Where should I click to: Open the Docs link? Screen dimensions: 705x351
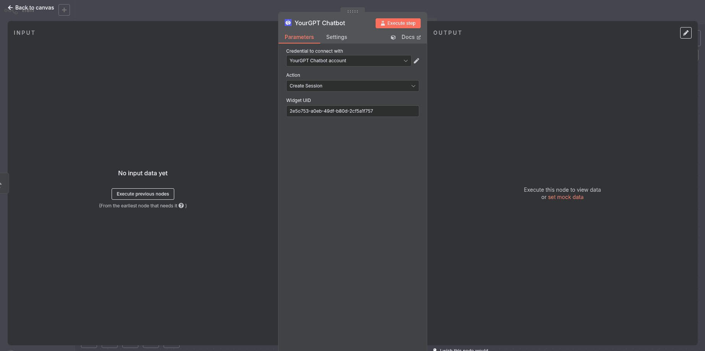point(408,37)
